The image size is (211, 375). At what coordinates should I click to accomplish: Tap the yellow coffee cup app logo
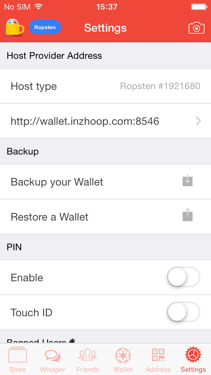pos(15,28)
